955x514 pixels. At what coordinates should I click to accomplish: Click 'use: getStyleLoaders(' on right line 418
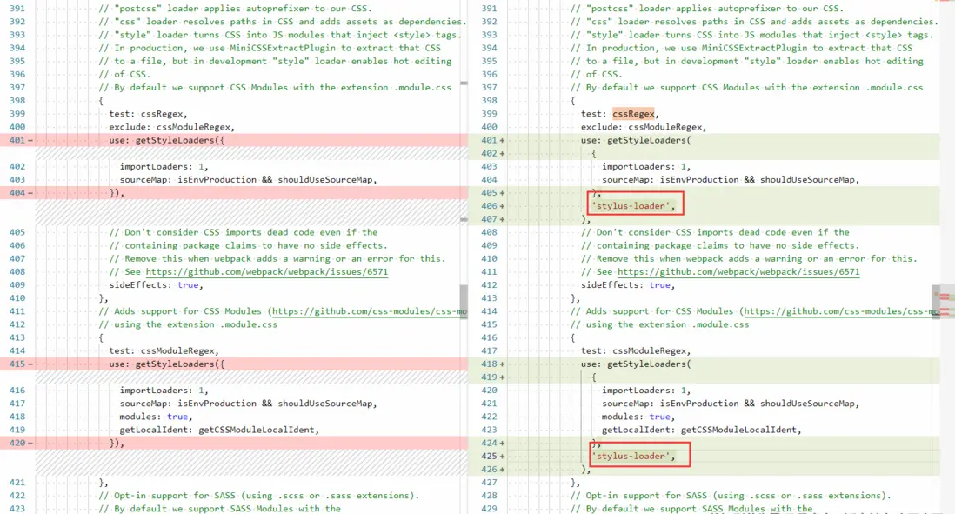point(636,364)
